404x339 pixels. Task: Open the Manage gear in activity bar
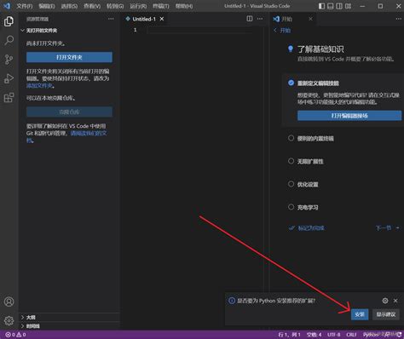(x=9, y=320)
